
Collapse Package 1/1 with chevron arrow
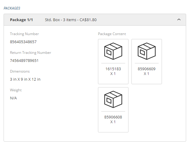tap(179, 20)
